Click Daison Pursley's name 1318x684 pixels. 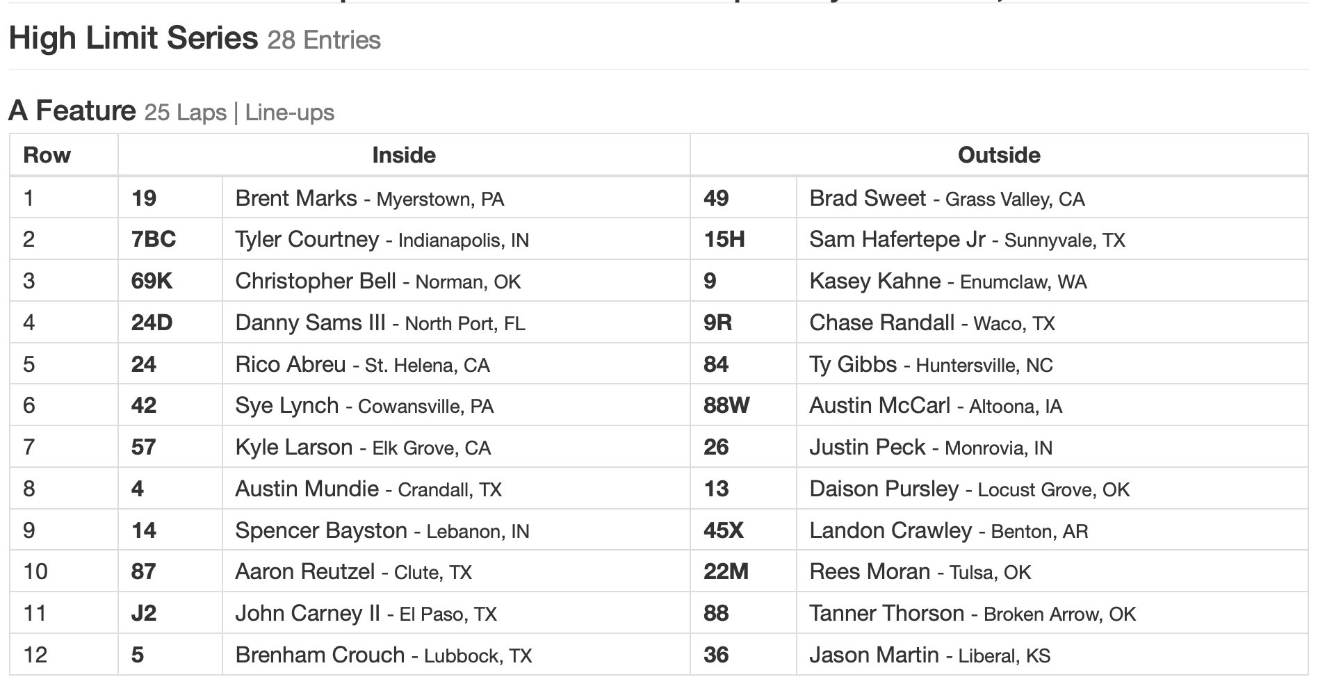point(884,489)
